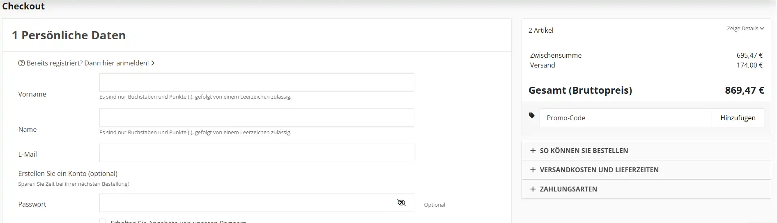Click the promo code tag icon
This screenshot has height=223, width=777.
point(531,115)
